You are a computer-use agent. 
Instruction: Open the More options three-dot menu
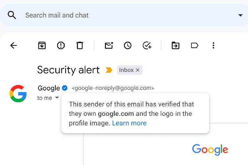tap(213, 45)
